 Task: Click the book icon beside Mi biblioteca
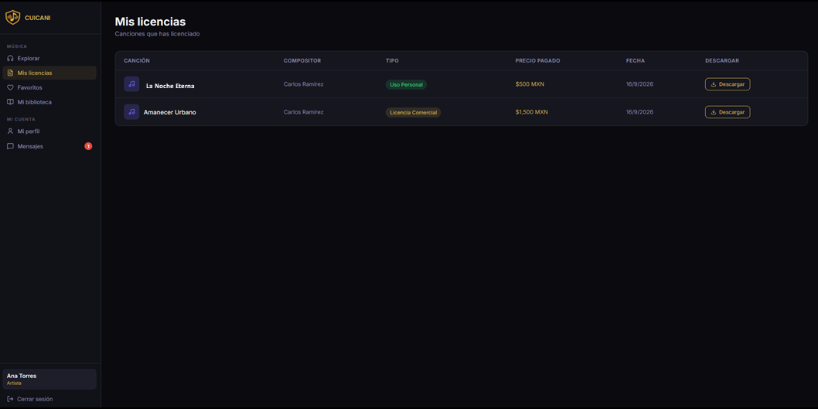point(10,102)
